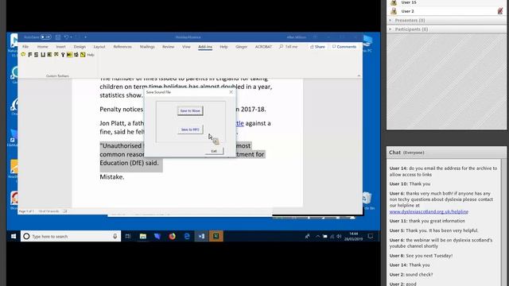Click the chat panel scrollbar
Image resolution: width=509 pixels, height=286 pixels.
tap(503, 222)
